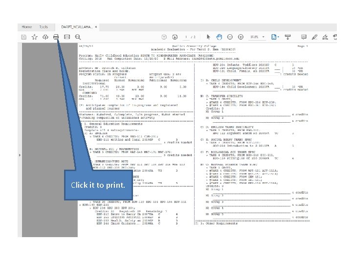This screenshot has width=352, height=264.
Task: Choose the arrow selection tool
Action: pyautogui.click(x=208, y=37)
